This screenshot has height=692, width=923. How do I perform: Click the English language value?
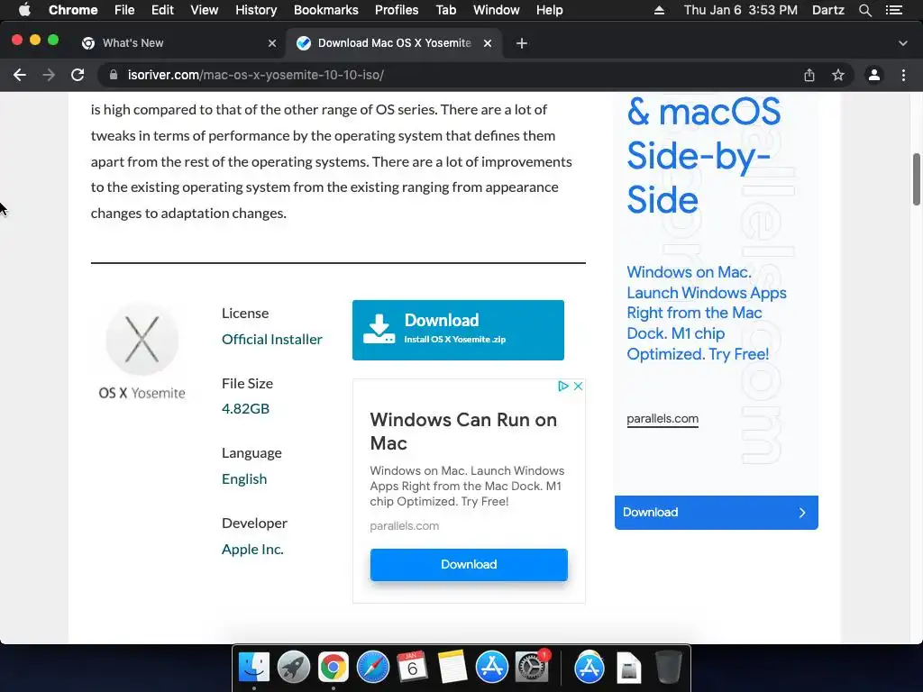point(244,479)
